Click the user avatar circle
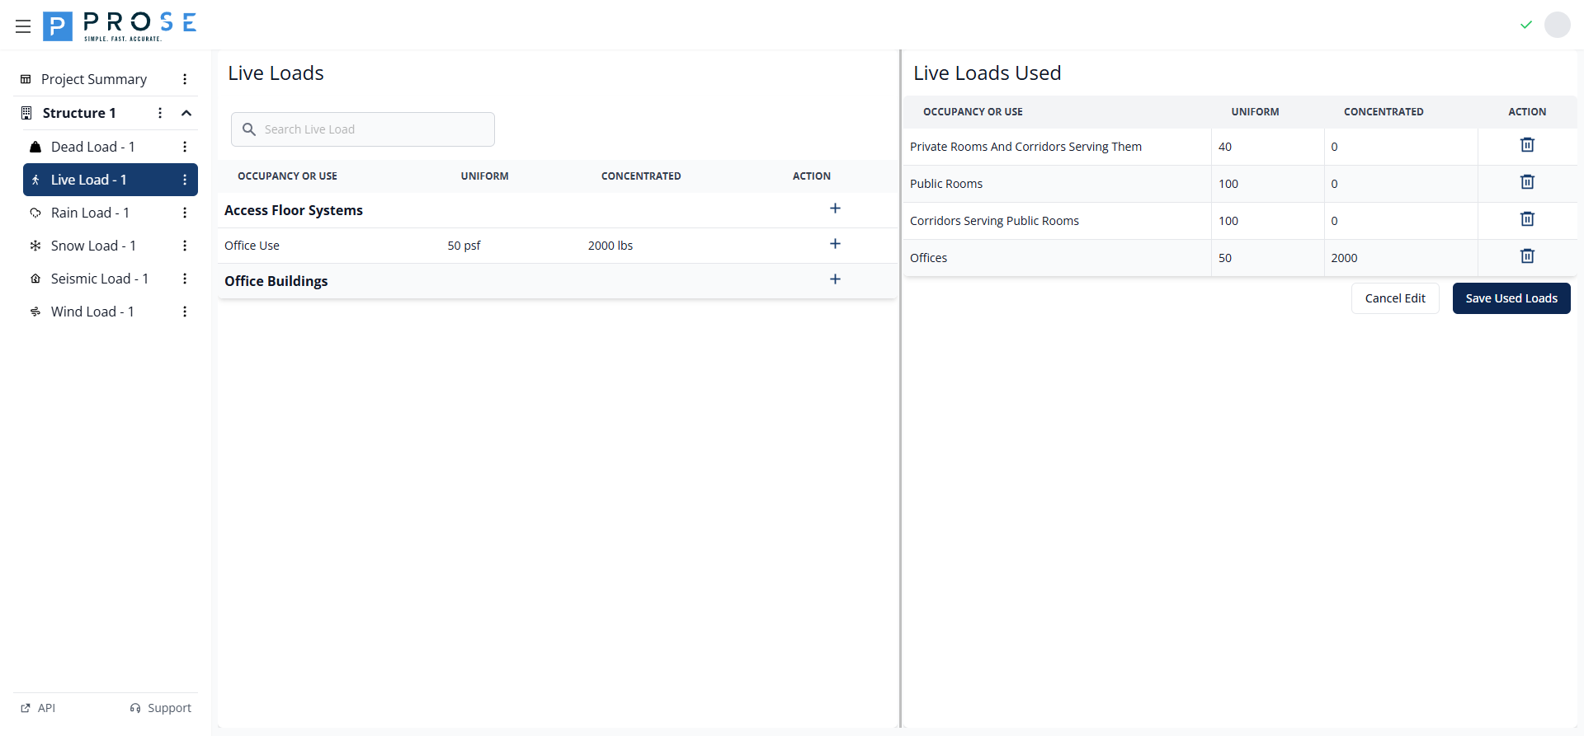The height and width of the screenshot is (736, 1584). coord(1557,25)
